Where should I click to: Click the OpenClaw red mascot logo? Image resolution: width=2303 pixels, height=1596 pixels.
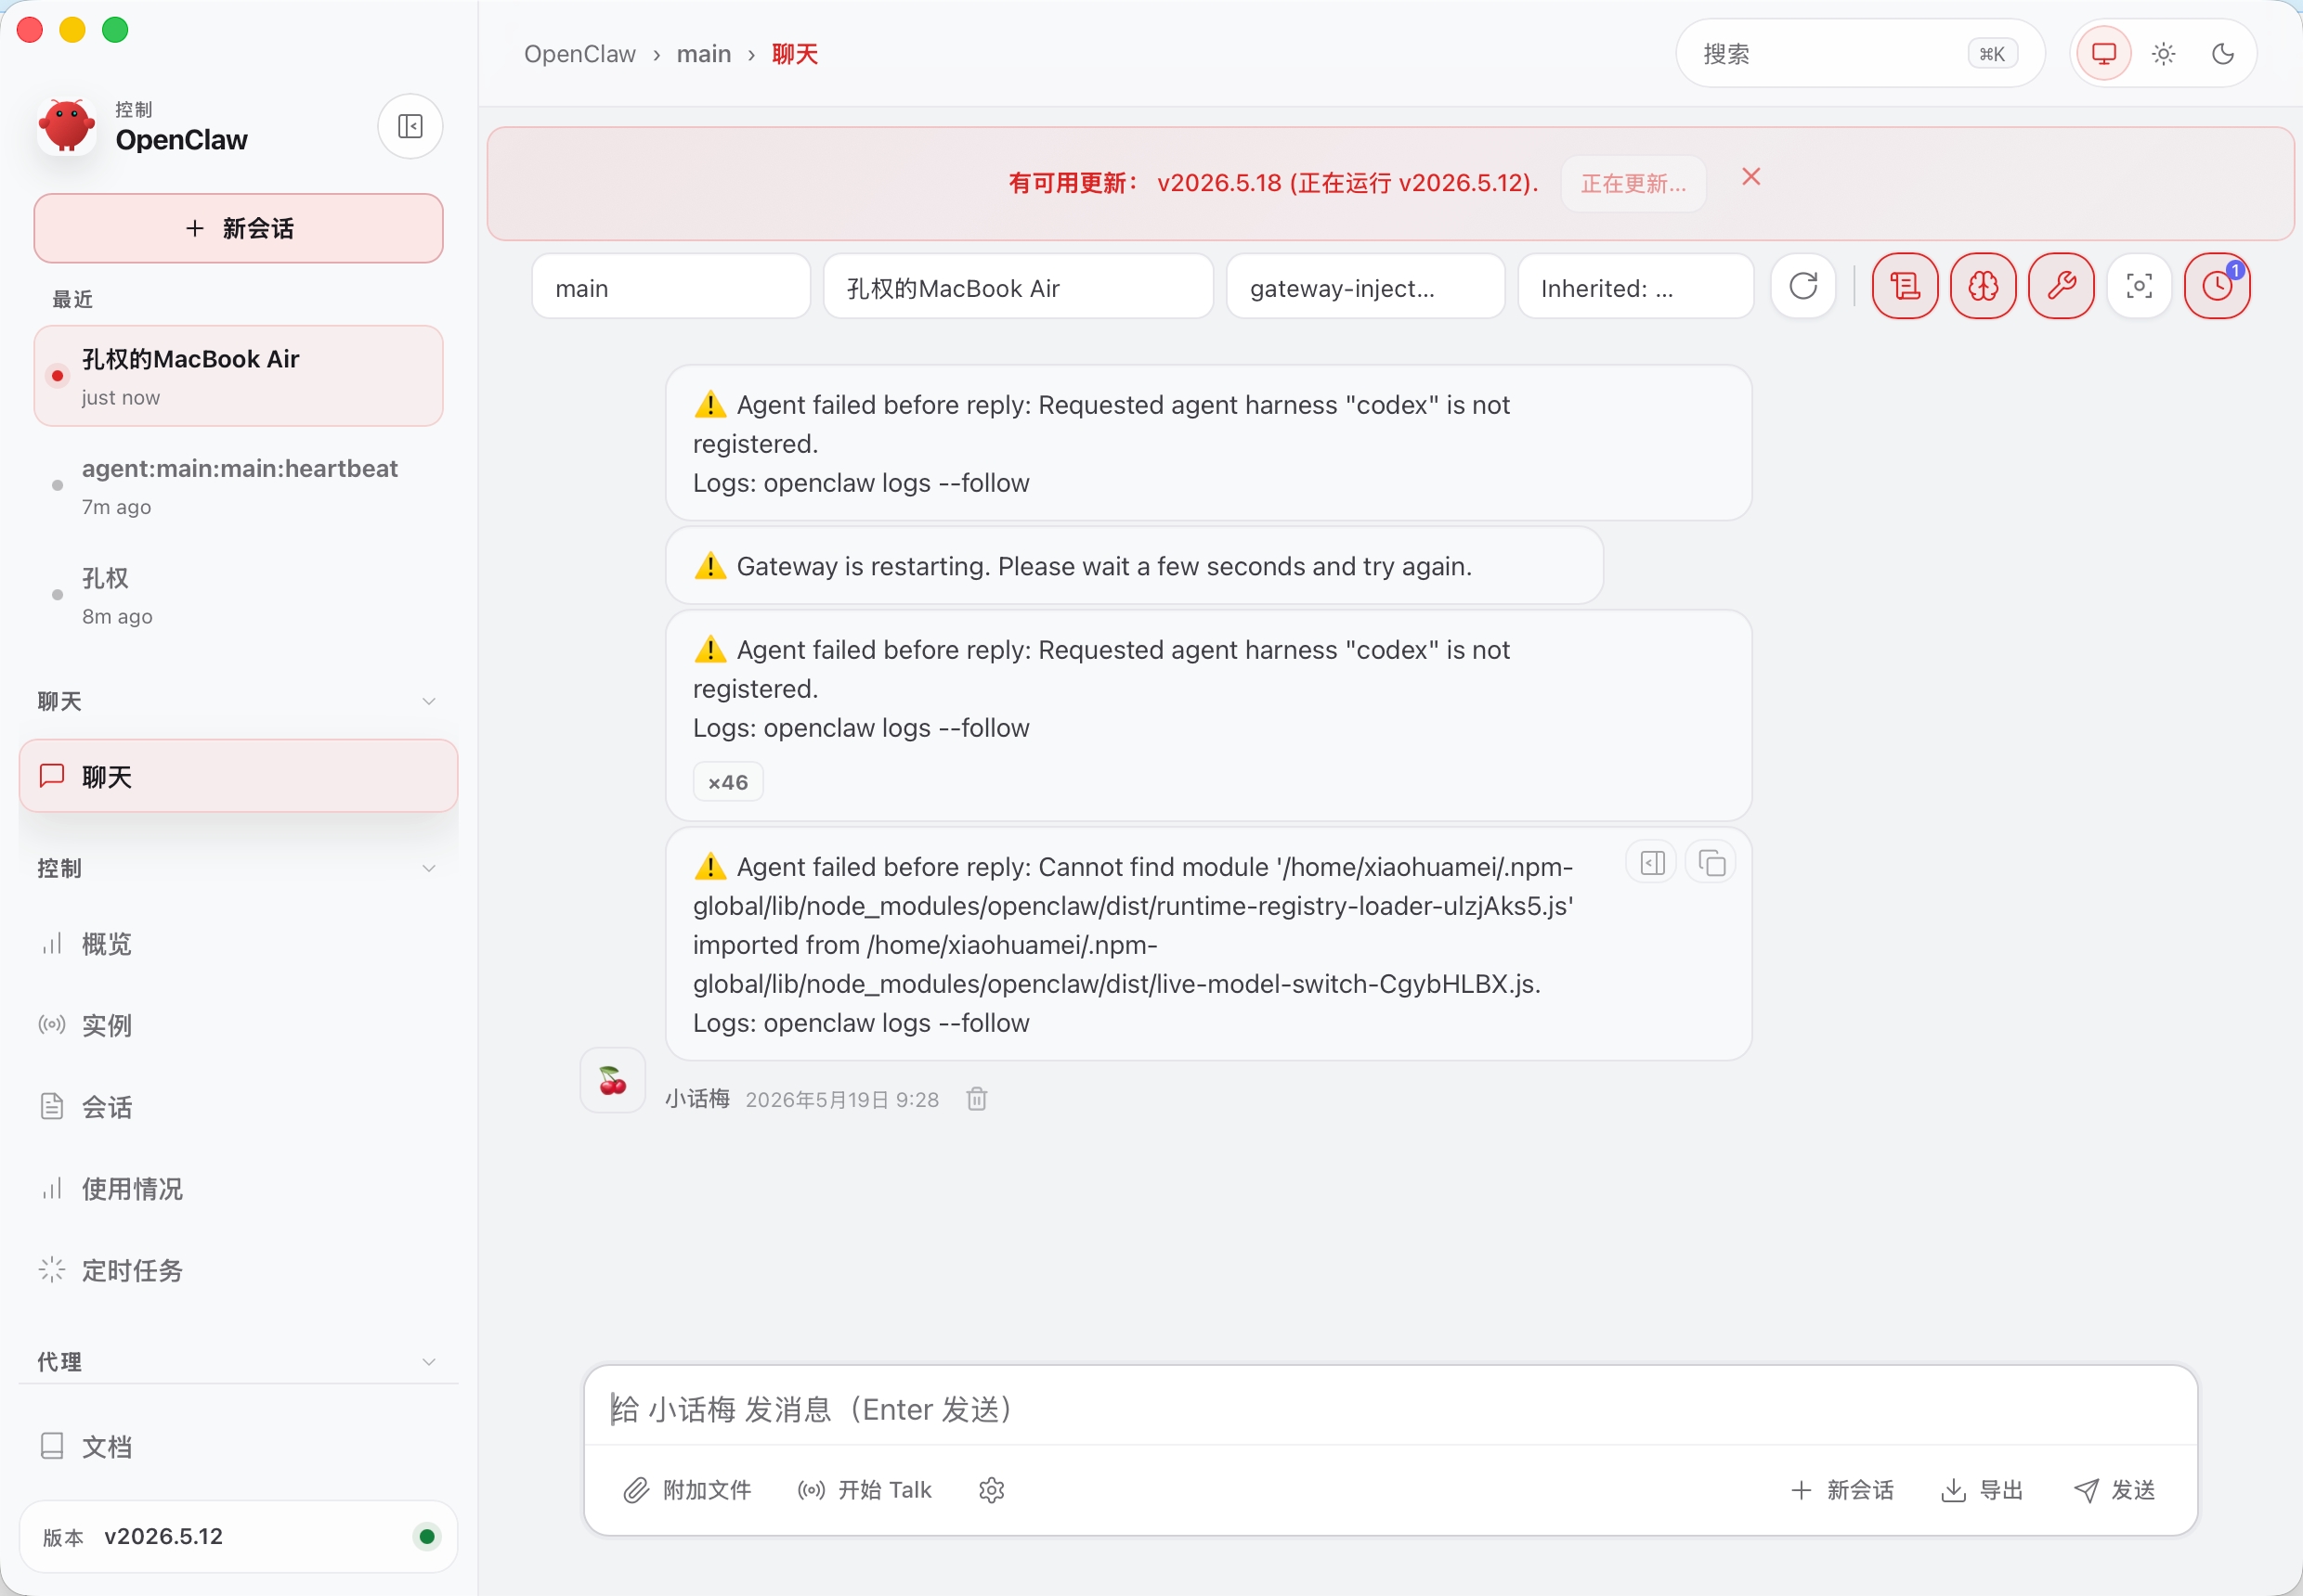tap(67, 126)
